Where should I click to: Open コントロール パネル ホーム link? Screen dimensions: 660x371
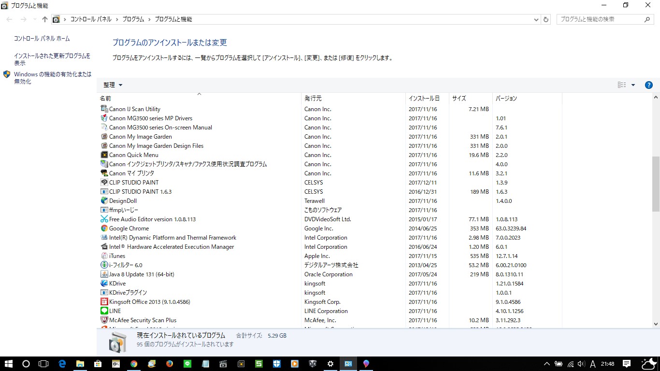(42, 39)
